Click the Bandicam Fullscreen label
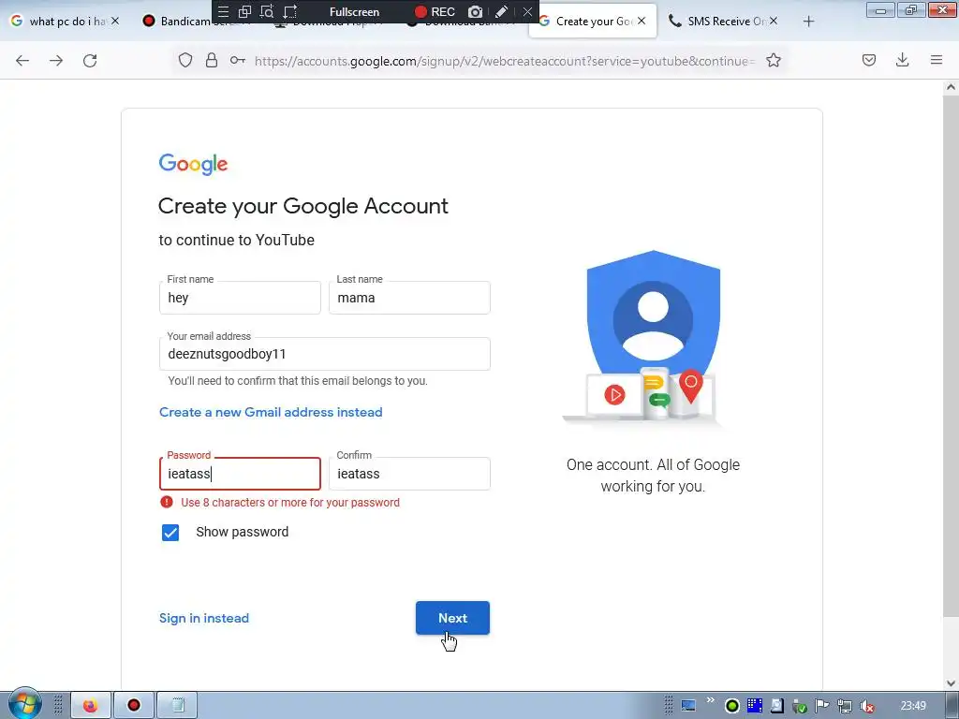Viewport: 959px width, 719px height. point(354,11)
